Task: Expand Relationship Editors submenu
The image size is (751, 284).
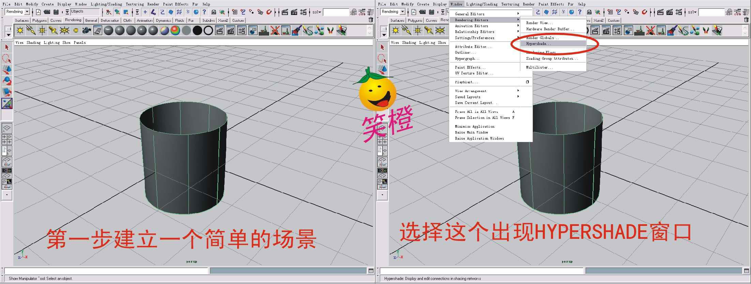Action: [487, 32]
